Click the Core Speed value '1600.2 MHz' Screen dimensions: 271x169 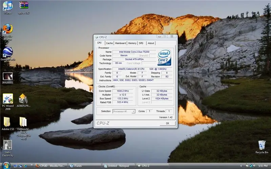click(123, 91)
